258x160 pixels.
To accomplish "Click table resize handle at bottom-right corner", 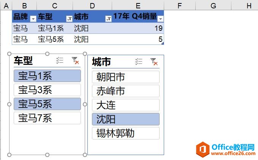I will 163,43.
